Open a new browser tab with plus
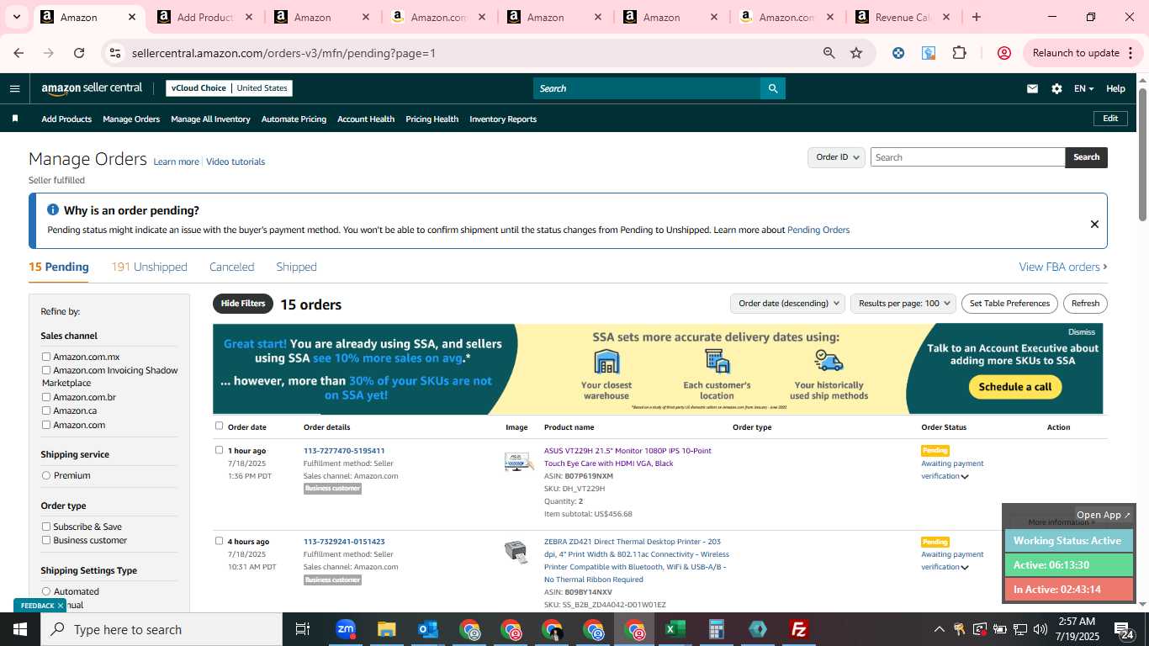Viewport: 1149px width, 646px height. click(976, 17)
